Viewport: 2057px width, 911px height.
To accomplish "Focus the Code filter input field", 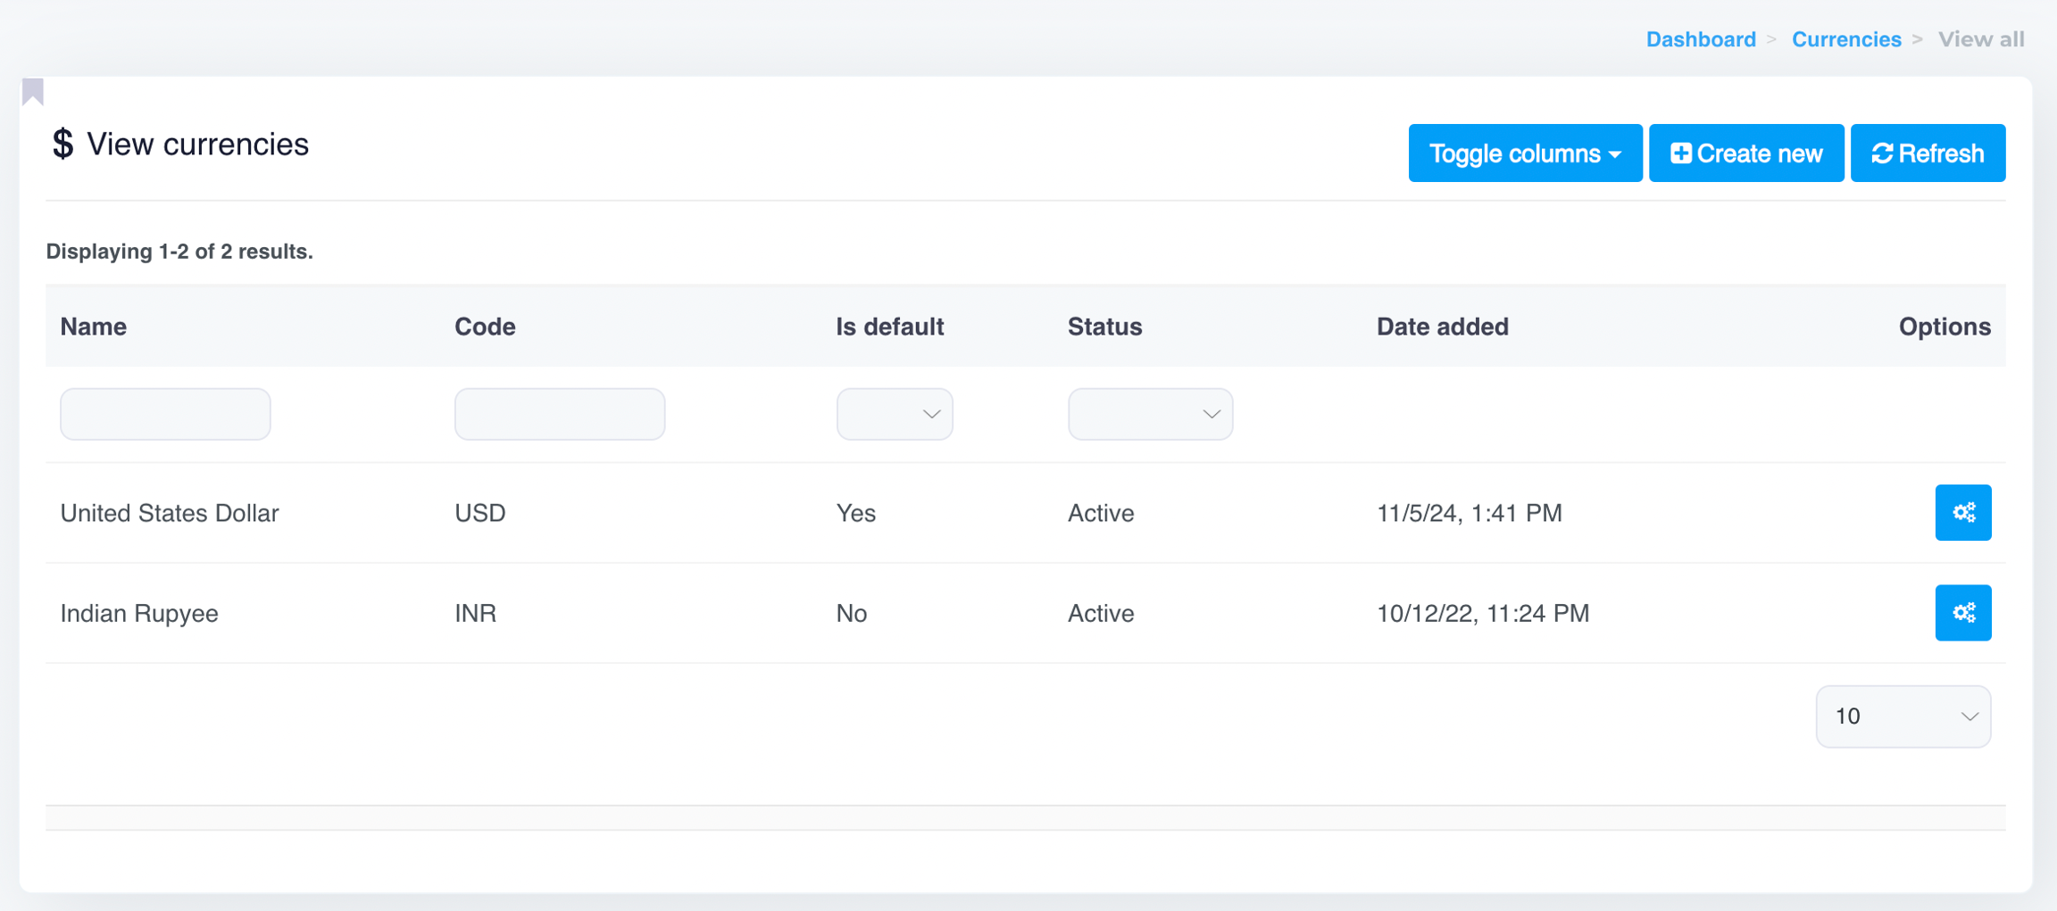I will point(559,414).
